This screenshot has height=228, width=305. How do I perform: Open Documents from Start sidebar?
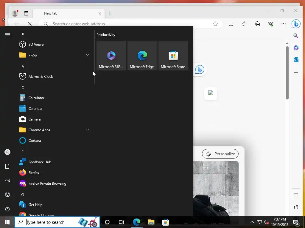tap(7, 166)
